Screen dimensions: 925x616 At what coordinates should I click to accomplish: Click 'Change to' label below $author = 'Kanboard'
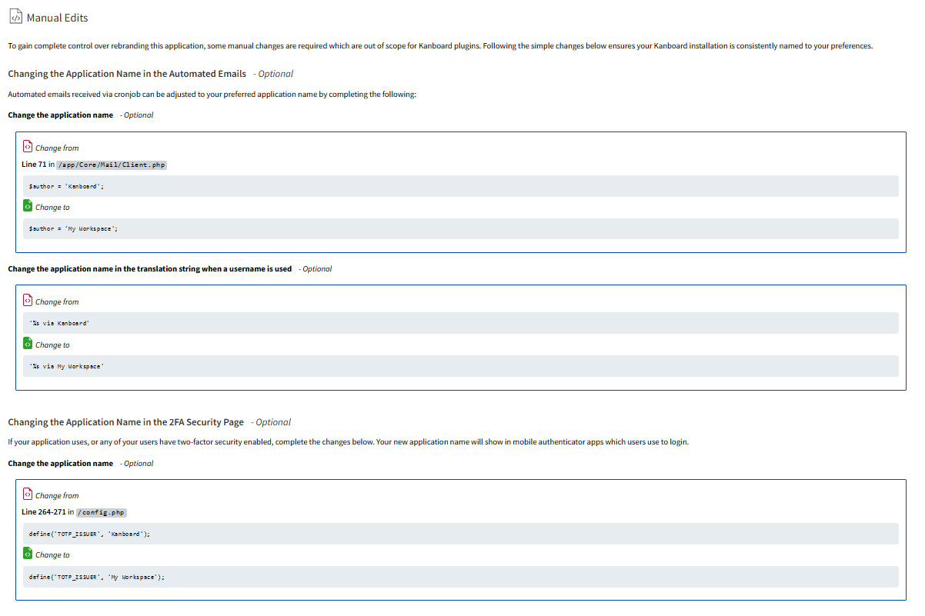pyautogui.click(x=52, y=208)
